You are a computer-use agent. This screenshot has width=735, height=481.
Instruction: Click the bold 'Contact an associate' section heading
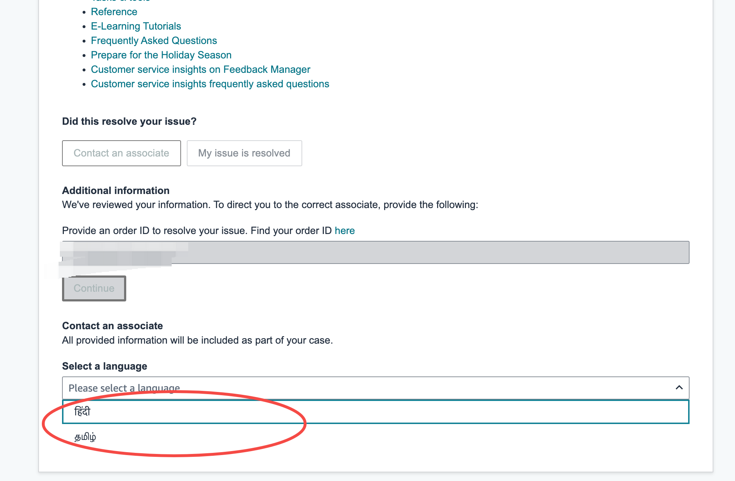pos(113,326)
